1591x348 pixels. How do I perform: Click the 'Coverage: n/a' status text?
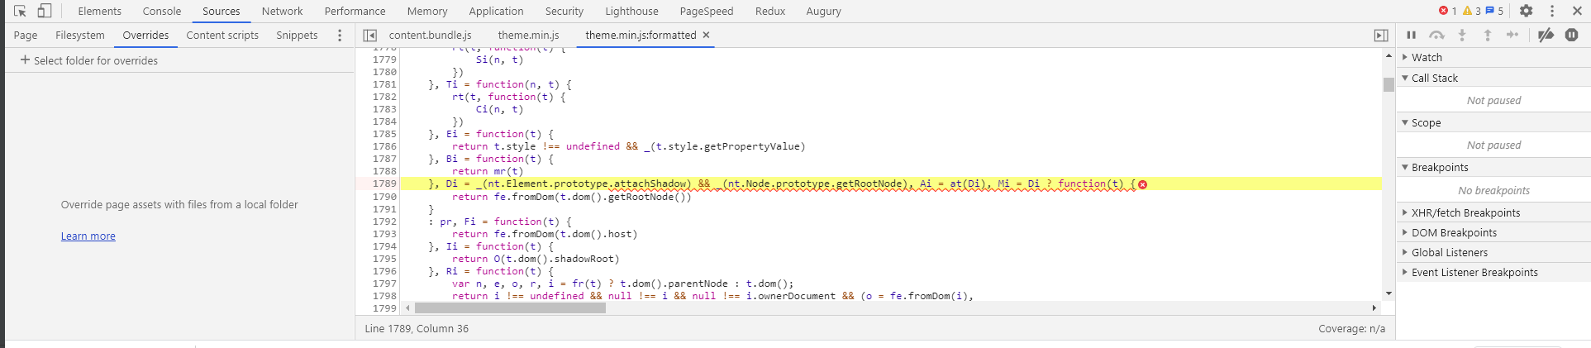pyautogui.click(x=1351, y=328)
